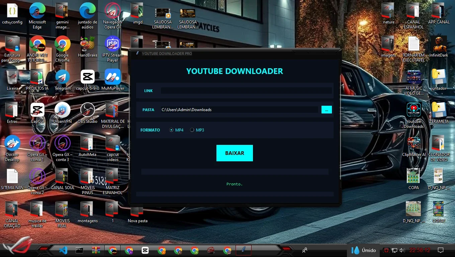Launch Navegador Opera GX shortcut
This screenshot has width=455, height=257.
click(x=113, y=16)
